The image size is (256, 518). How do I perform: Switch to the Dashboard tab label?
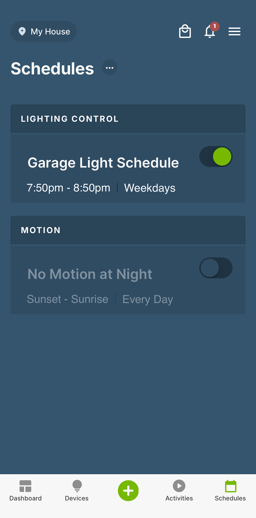pyautogui.click(x=26, y=498)
